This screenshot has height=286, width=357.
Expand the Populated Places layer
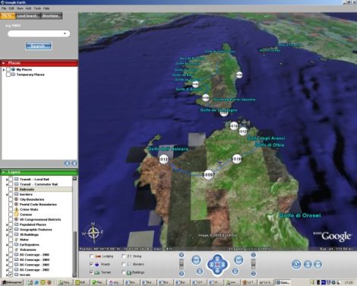tap(7, 224)
